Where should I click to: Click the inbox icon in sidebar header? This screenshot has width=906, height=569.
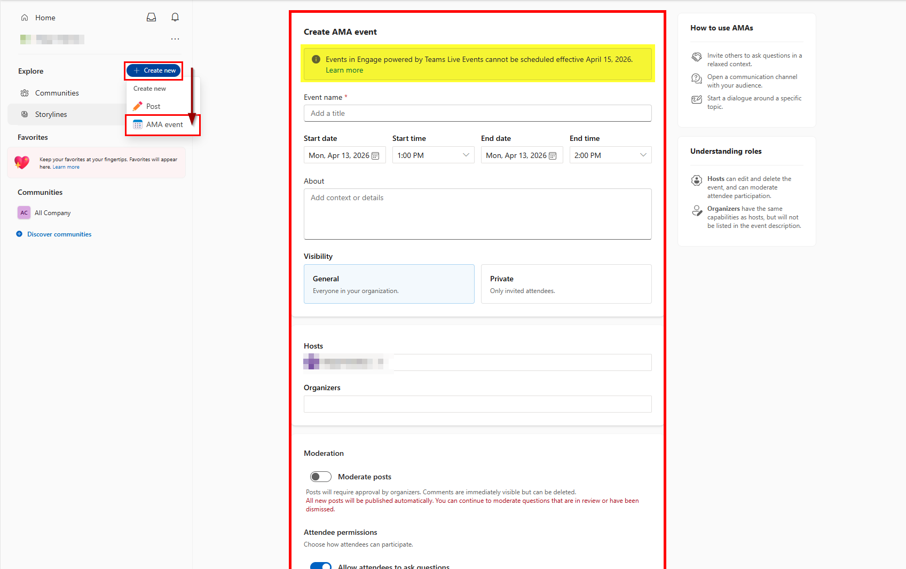point(152,18)
